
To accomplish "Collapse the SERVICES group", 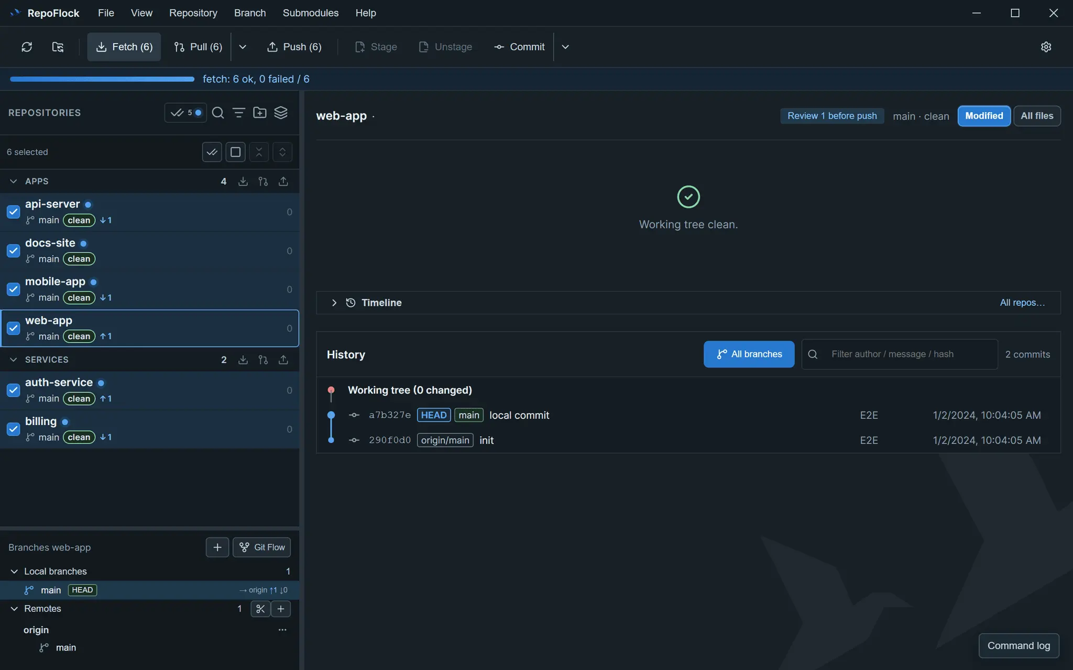I will click(14, 360).
